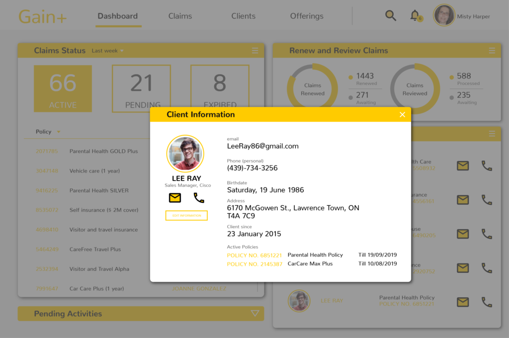Viewport: 509px width, 338px height.
Task: Click envelope icon in the 6490205 row
Action: 463,234
